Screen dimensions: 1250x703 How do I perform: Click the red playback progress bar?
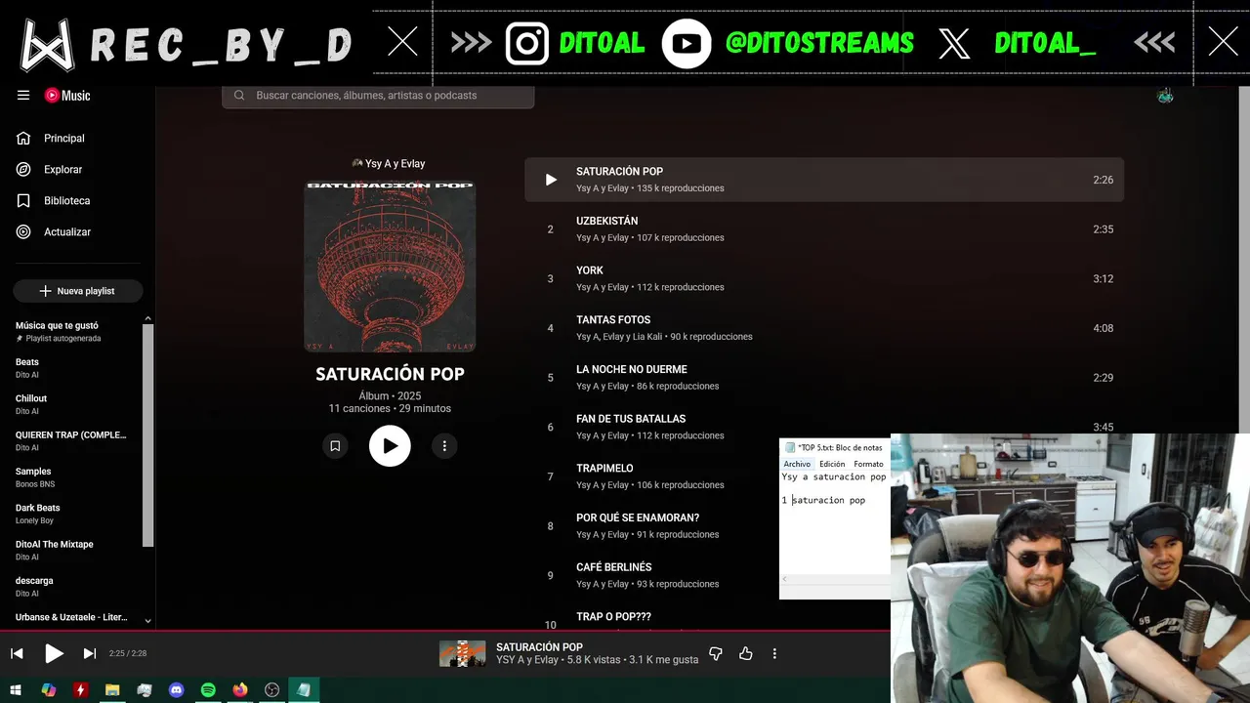444,631
